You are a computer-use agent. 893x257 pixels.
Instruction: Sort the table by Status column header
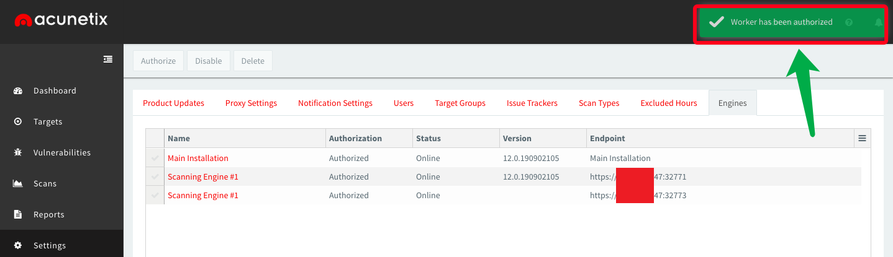pos(428,139)
